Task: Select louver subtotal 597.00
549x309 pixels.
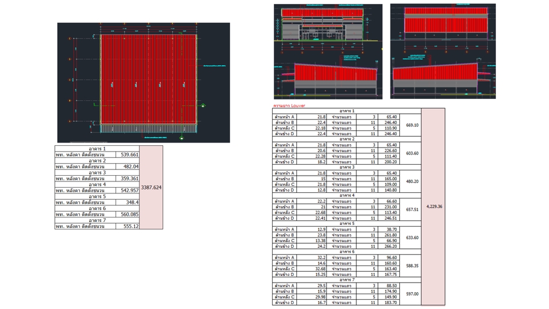Action: point(412,294)
